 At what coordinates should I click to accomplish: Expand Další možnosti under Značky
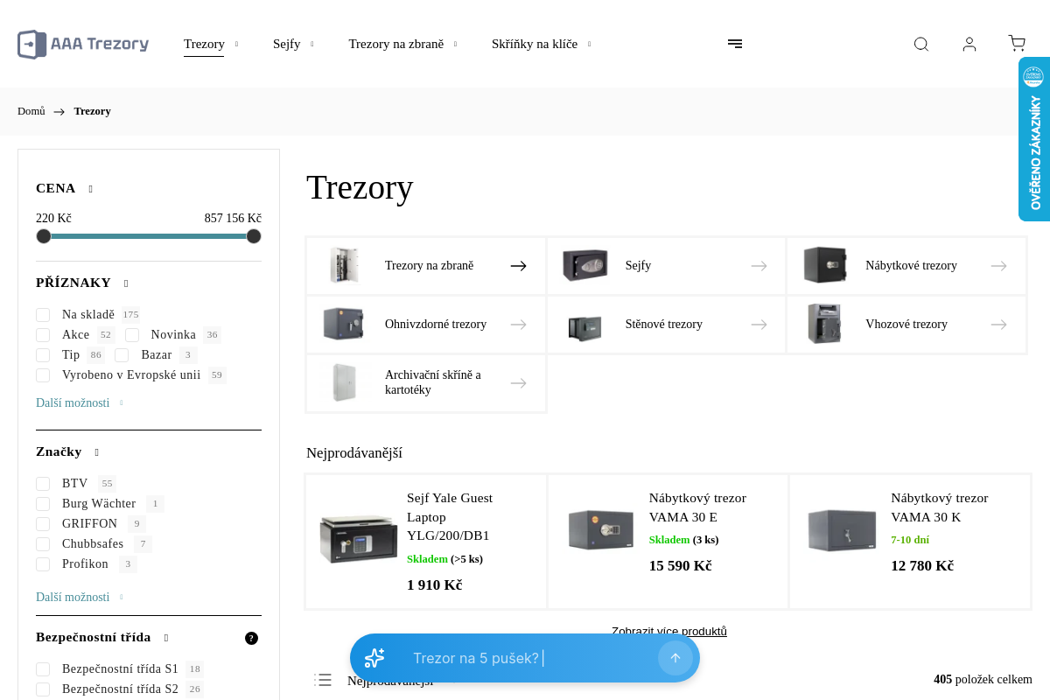(73, 598)
